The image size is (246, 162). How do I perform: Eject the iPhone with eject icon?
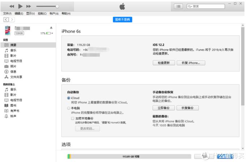[x=51, y=28]
